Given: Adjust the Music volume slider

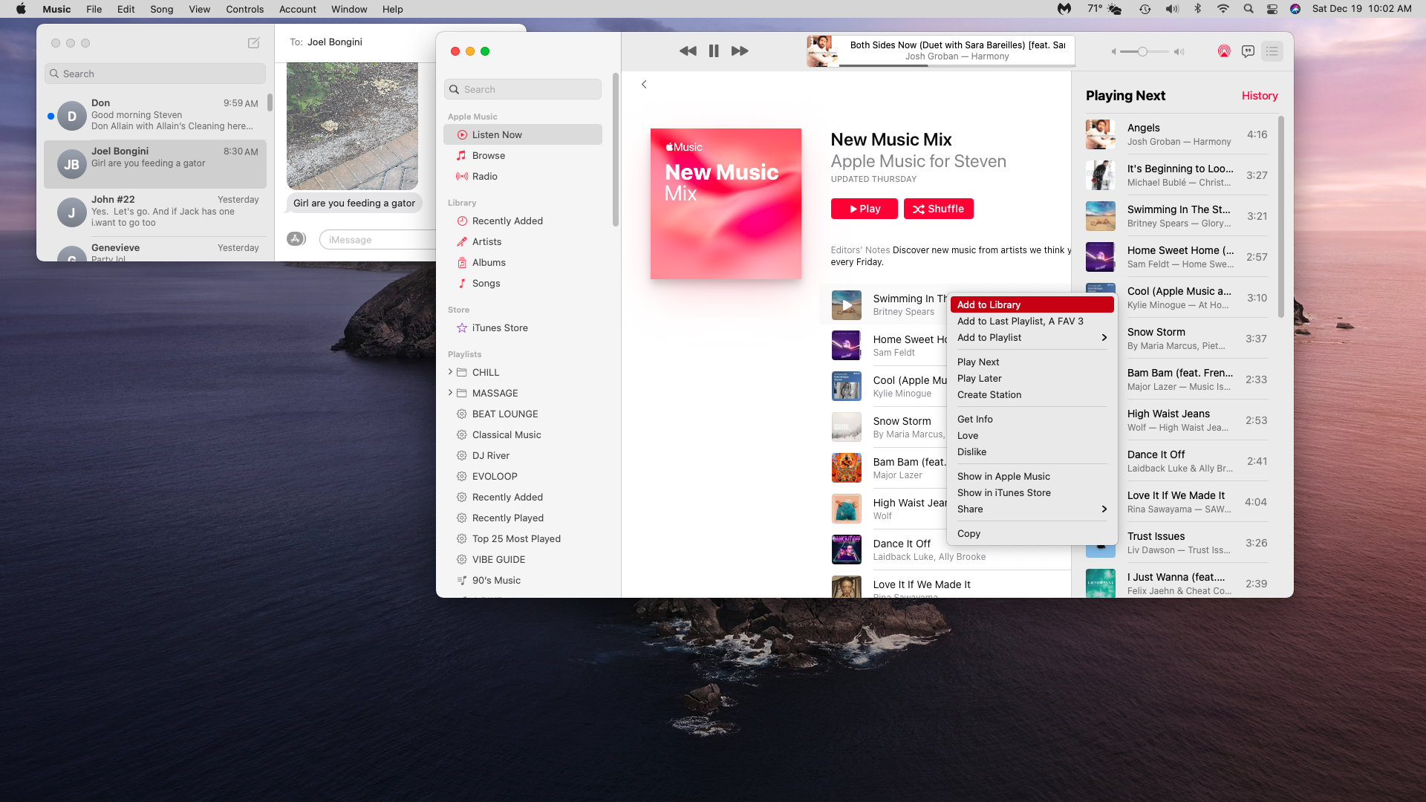Looking at the screenshot, I should 1143,51.
